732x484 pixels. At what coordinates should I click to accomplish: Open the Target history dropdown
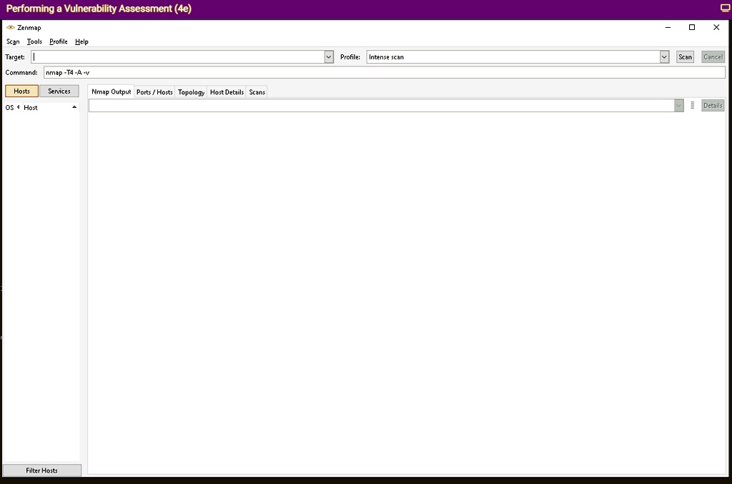pos(328,56)
